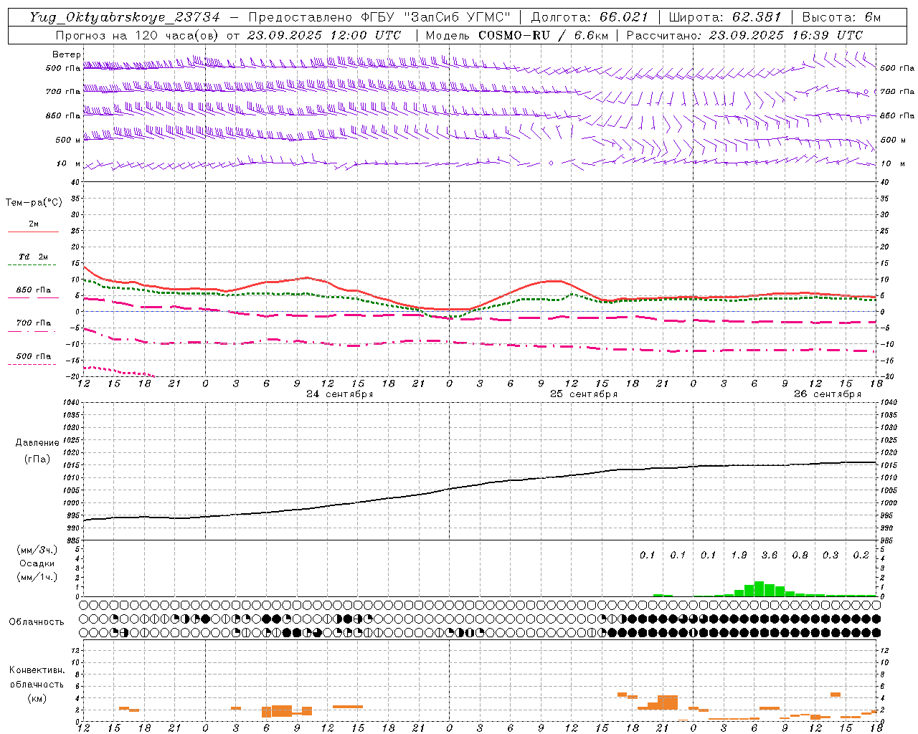Image resolution: width=918 pixels, height=734 pixels.
Task: Click the tallest green precipitation bar
Action: pyautogui.click(x=759, y=588)
